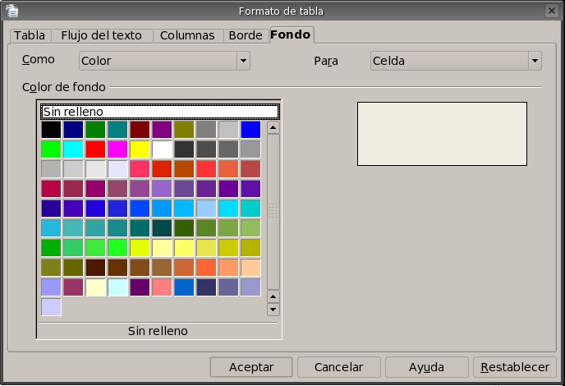Click the up arrow at palette scrollbar top
Viewport: 565px width, 386px height.
coord(273,128)
